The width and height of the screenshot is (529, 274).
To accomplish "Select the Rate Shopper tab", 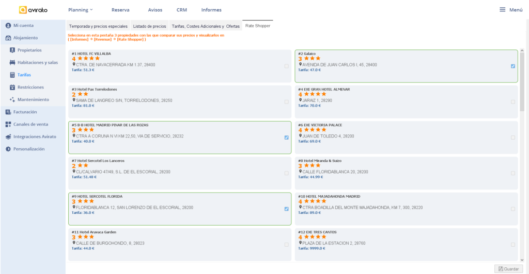I will coord(258,26).
